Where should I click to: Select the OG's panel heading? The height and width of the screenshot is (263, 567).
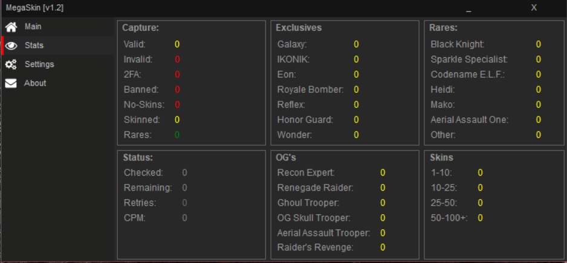coord(286,158)
